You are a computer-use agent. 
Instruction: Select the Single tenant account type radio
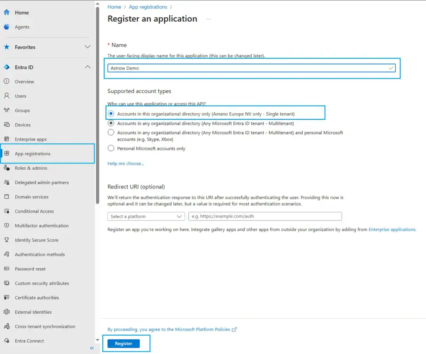[x=111, y=114]
